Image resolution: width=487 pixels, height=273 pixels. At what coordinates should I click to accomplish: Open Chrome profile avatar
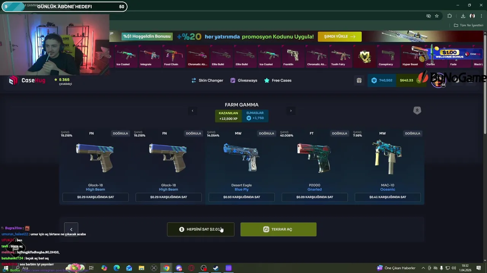click(472, 16)
